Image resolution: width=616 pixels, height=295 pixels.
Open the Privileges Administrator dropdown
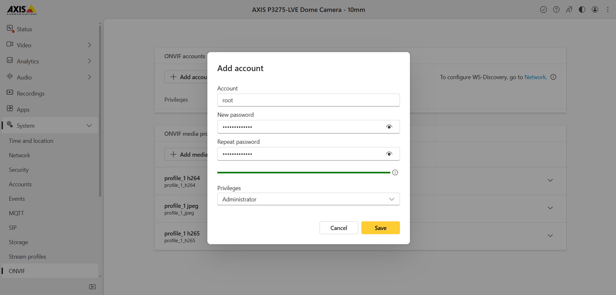[308, 199]
